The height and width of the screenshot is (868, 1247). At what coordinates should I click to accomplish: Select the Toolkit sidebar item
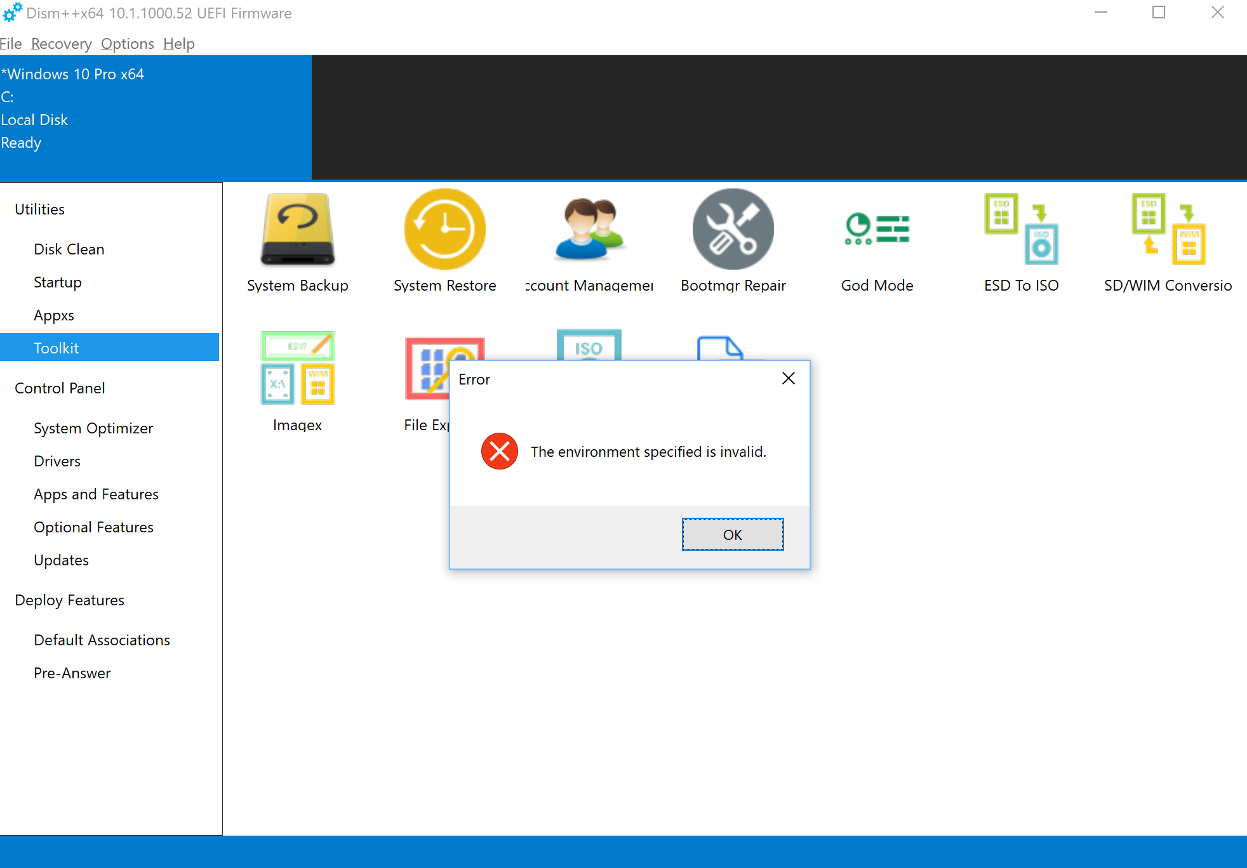pos(109,347)
